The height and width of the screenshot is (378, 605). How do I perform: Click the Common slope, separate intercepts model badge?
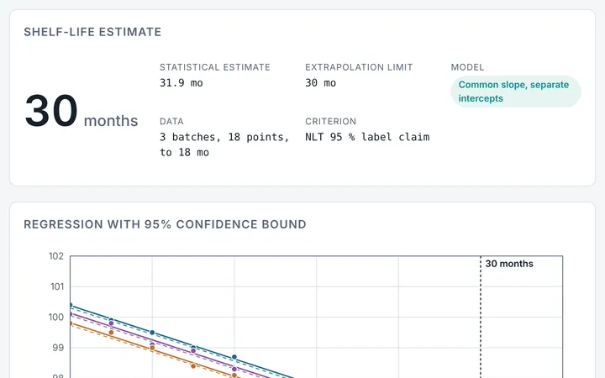tap(516, 92)
